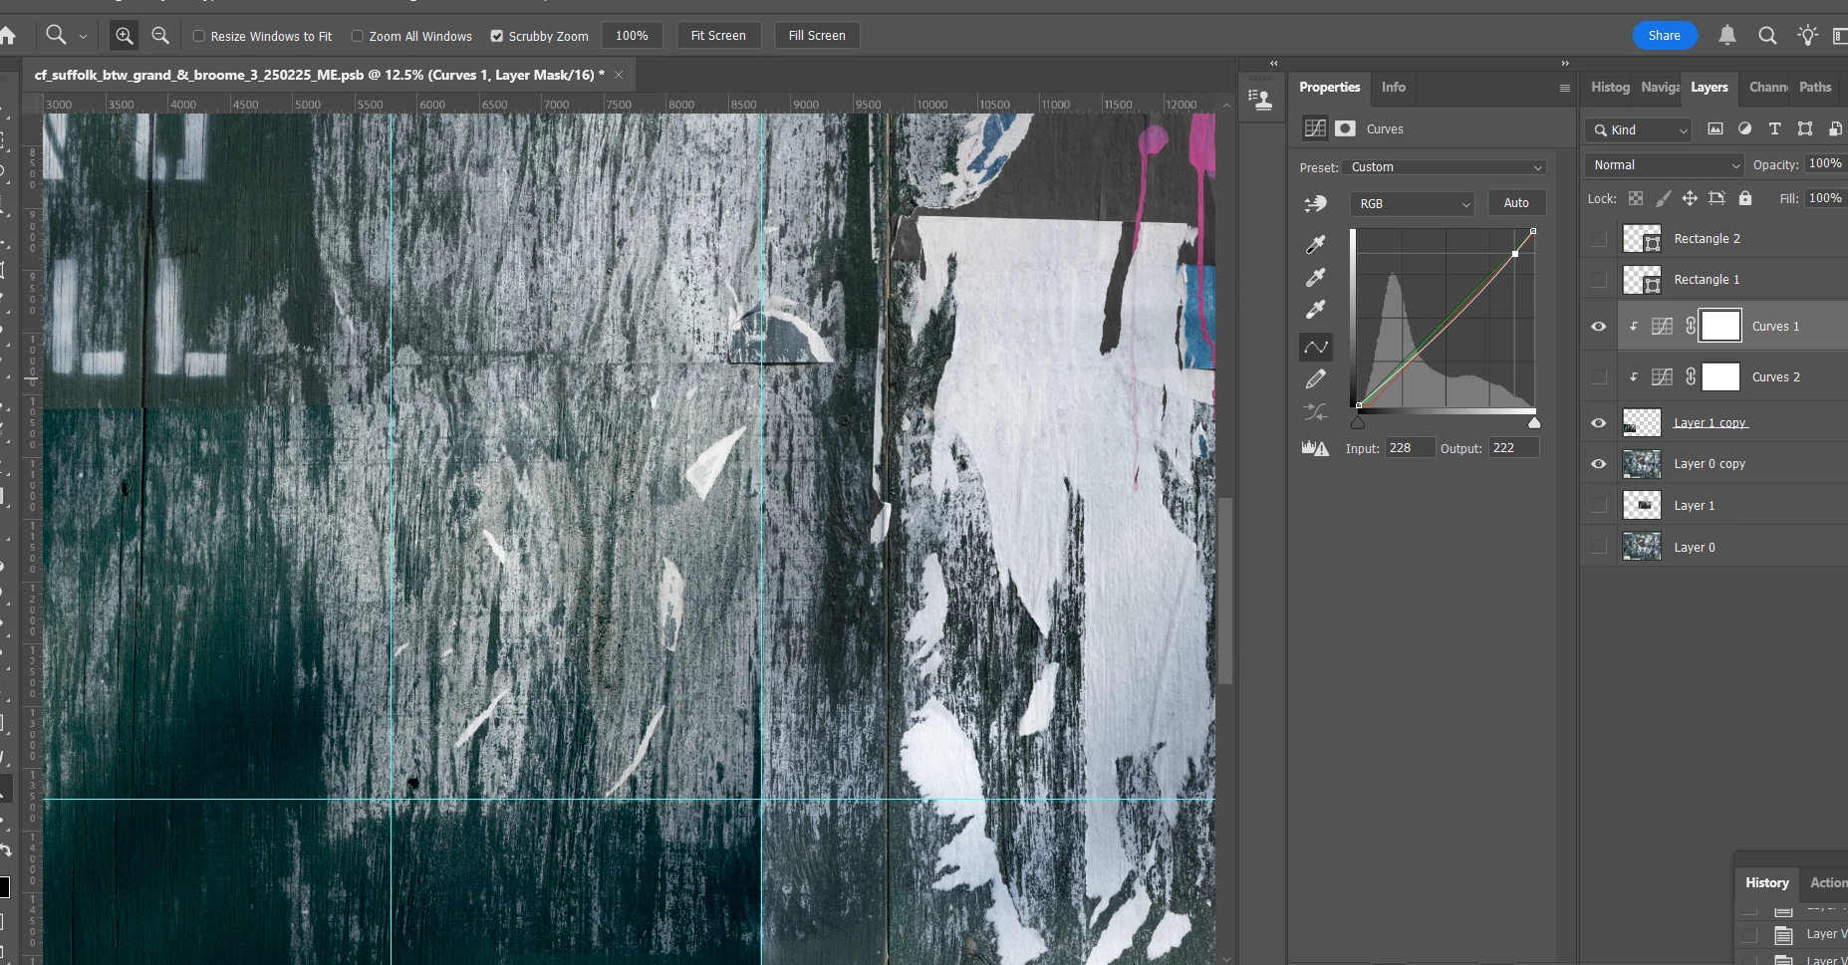Screen dimensions: 1848x965
Task: Click the histogram clipping warning icon
Action: click(x=1315, y=448)
